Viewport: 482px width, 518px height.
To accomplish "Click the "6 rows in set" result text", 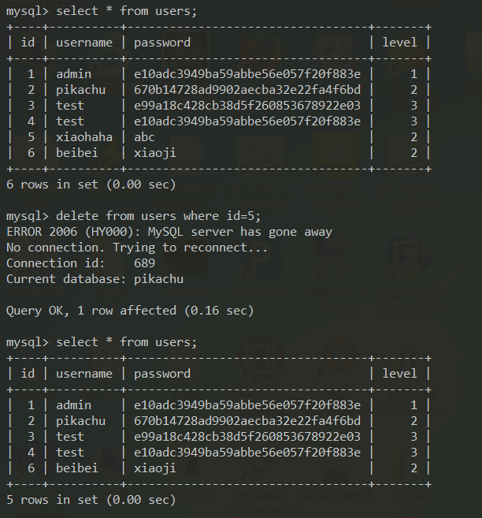I will 91,184.
